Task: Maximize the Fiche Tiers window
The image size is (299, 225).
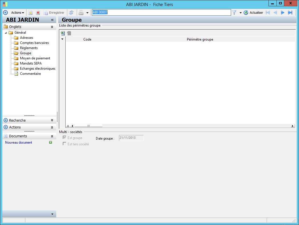Action: pos(280,3)
